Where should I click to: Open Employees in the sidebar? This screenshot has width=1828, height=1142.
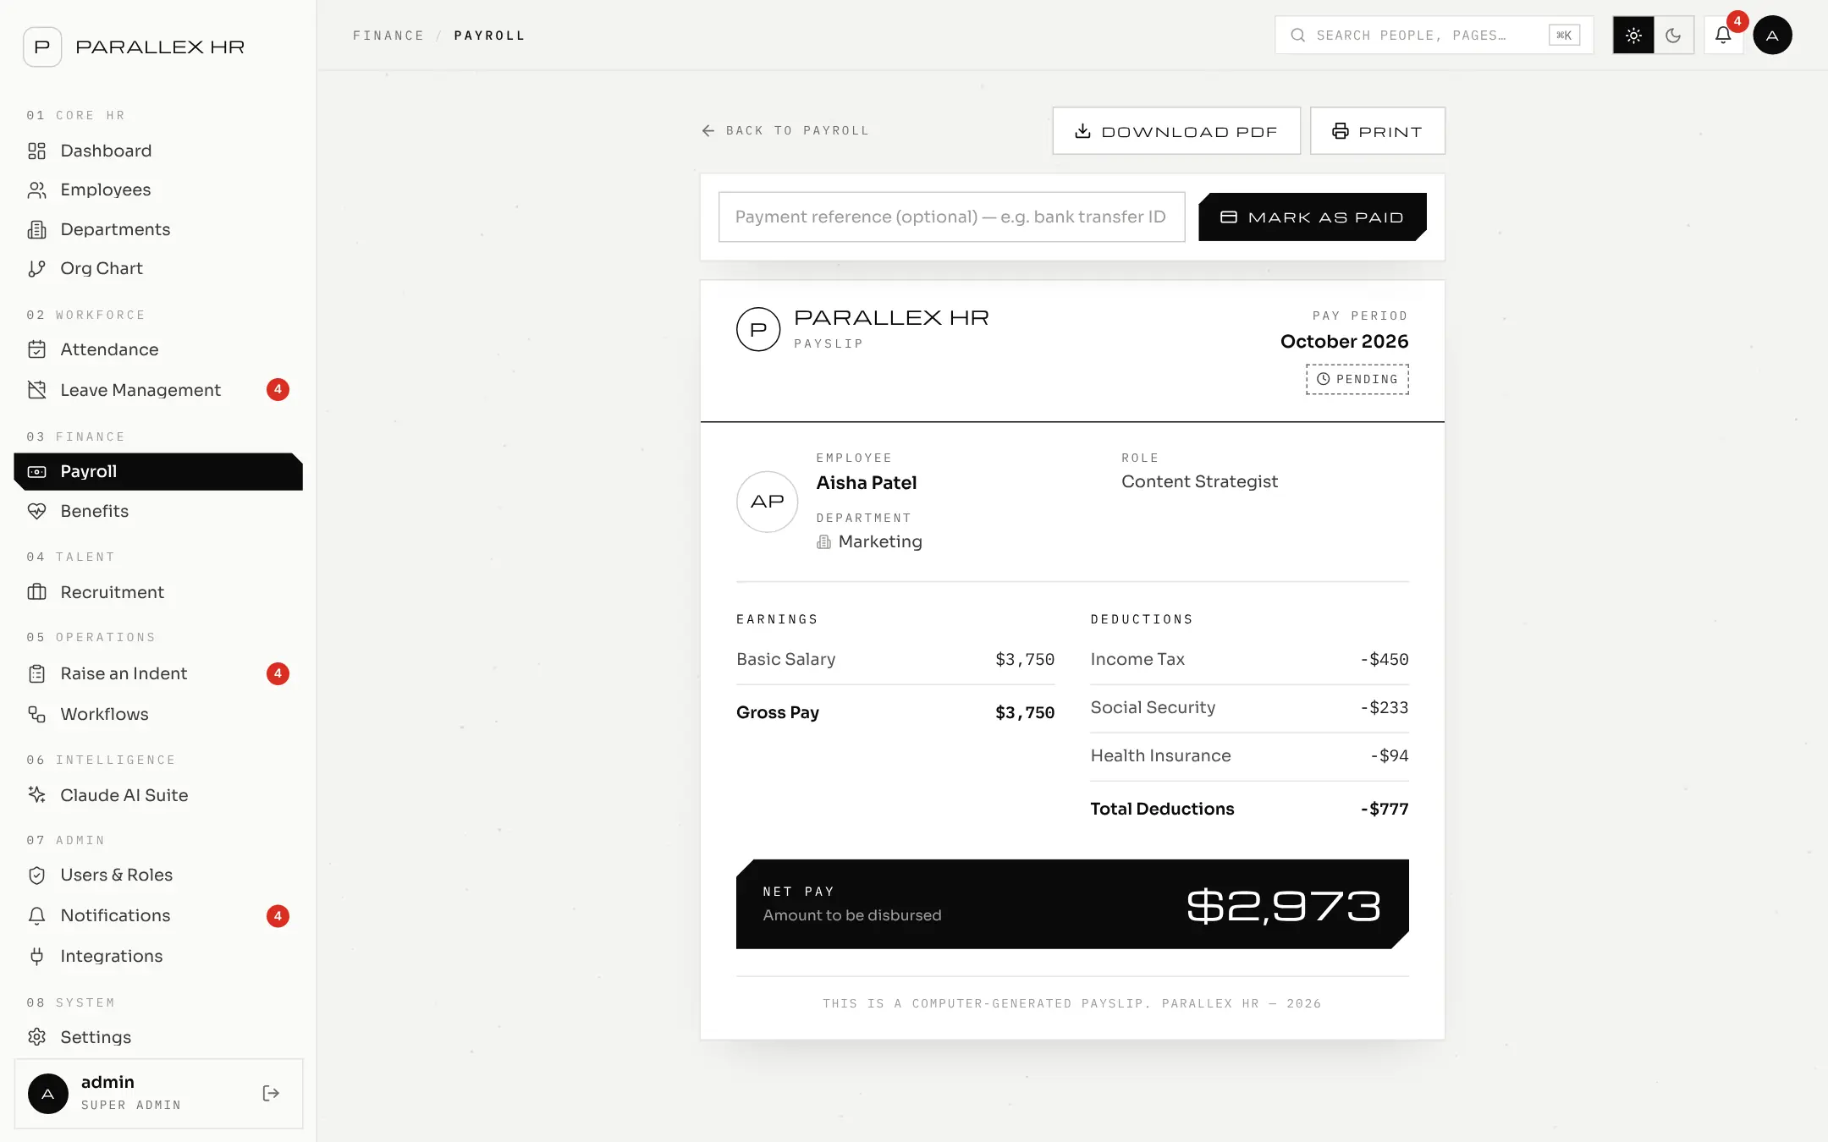click(158, 189)
